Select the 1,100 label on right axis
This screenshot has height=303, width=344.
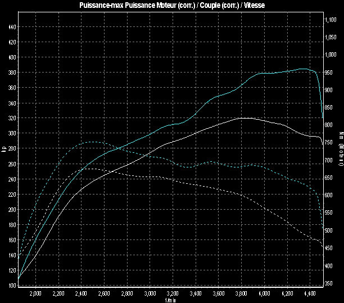333,20
